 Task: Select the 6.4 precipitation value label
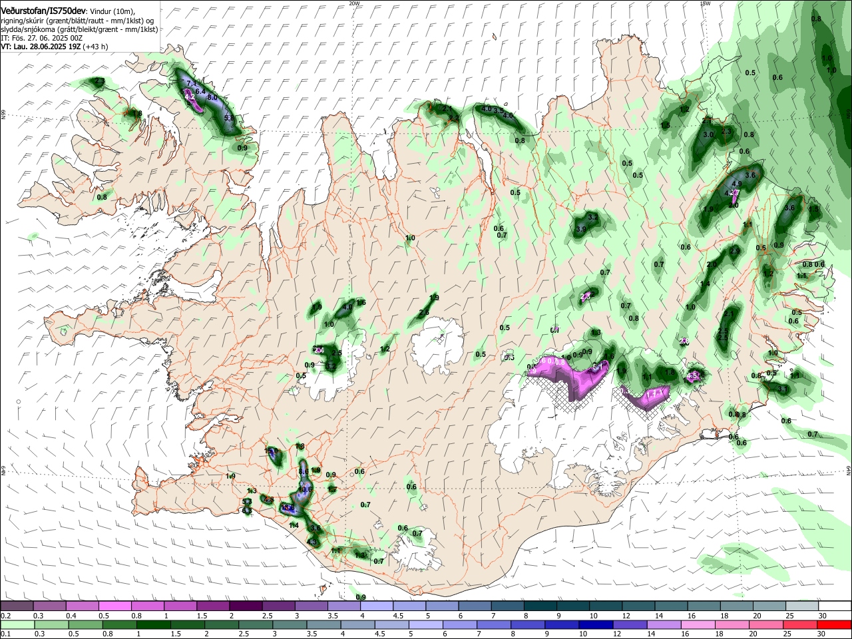(201, 91)
